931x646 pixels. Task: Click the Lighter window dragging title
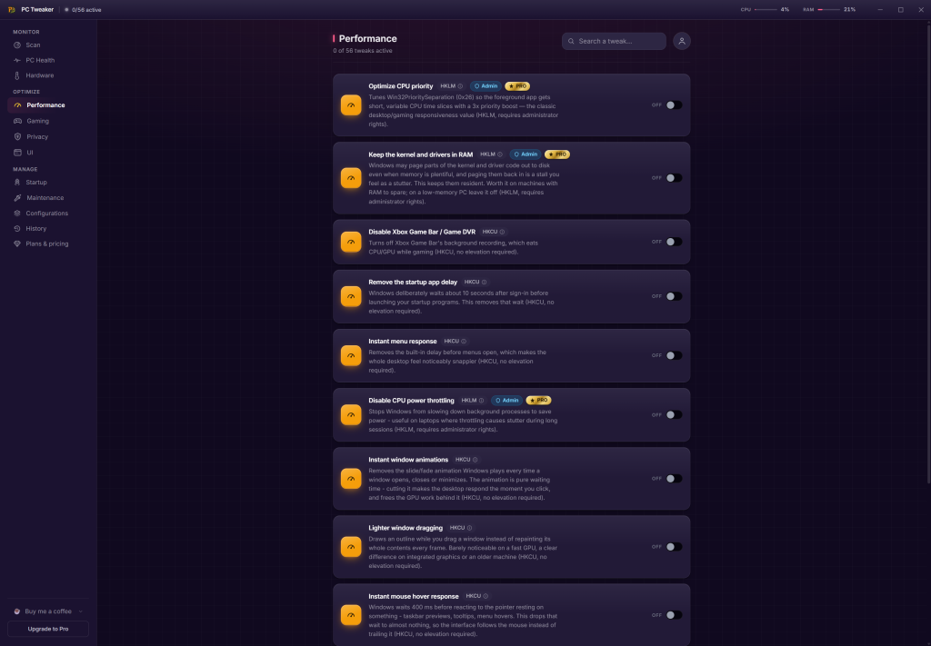(405, 528)
